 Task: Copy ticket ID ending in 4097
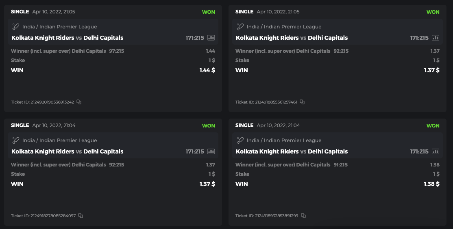[81, 216]
